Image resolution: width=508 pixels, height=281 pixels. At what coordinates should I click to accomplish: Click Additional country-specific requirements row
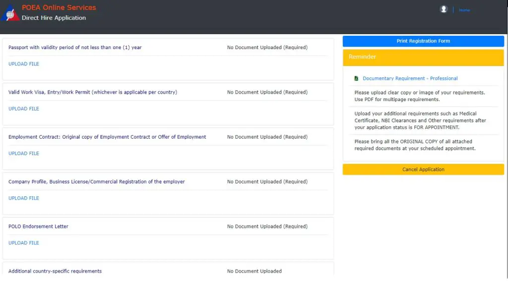(168, 271)
